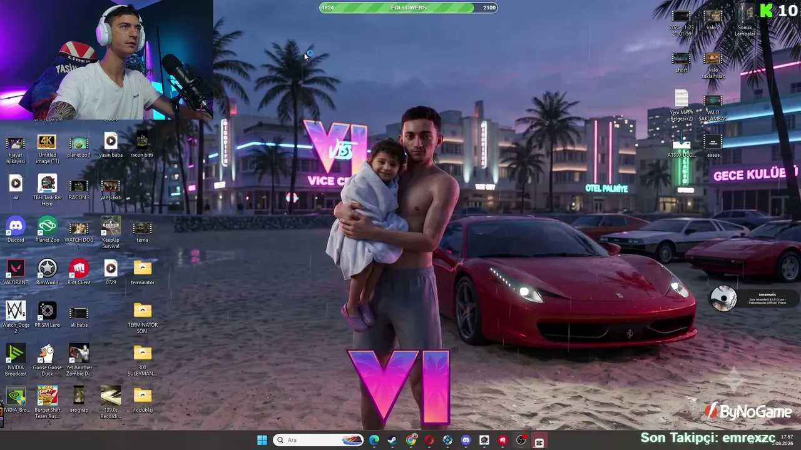801x450 pixels.
Task: Select the 300 SÜLEYMAN... folder
Action: pos(142,360)
